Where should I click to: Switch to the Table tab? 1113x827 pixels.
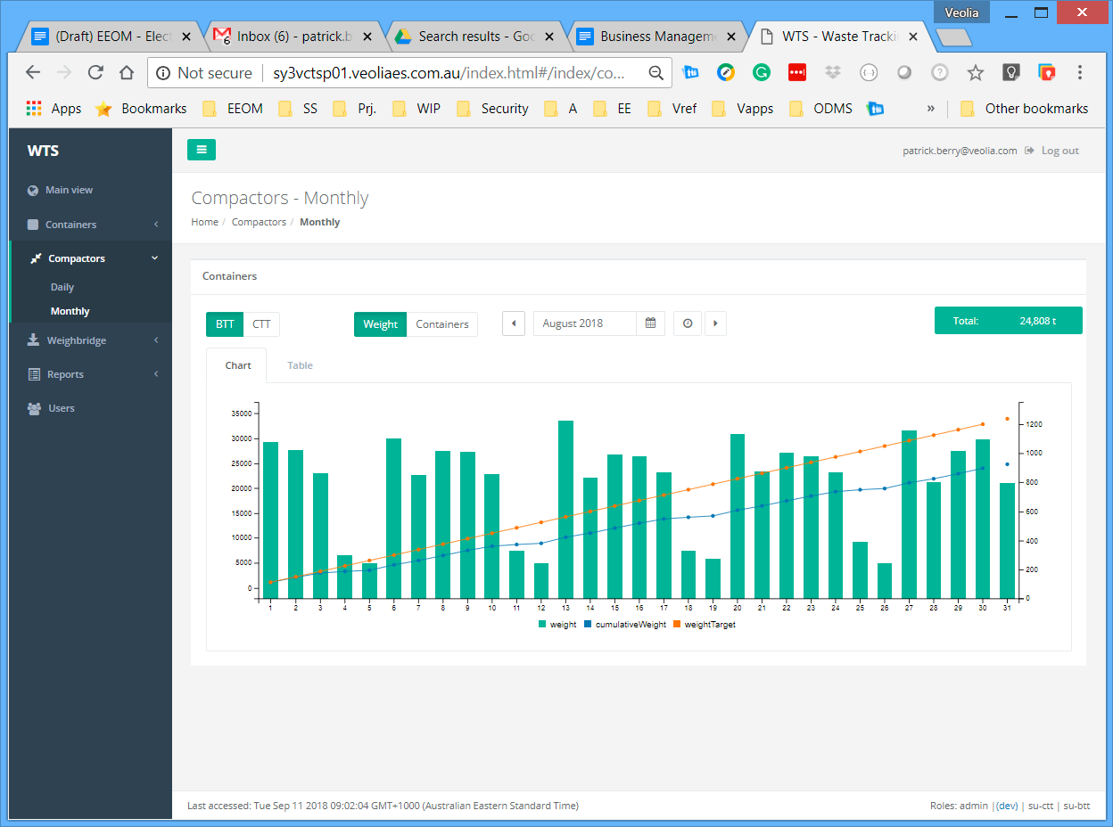tap(300, 365)
